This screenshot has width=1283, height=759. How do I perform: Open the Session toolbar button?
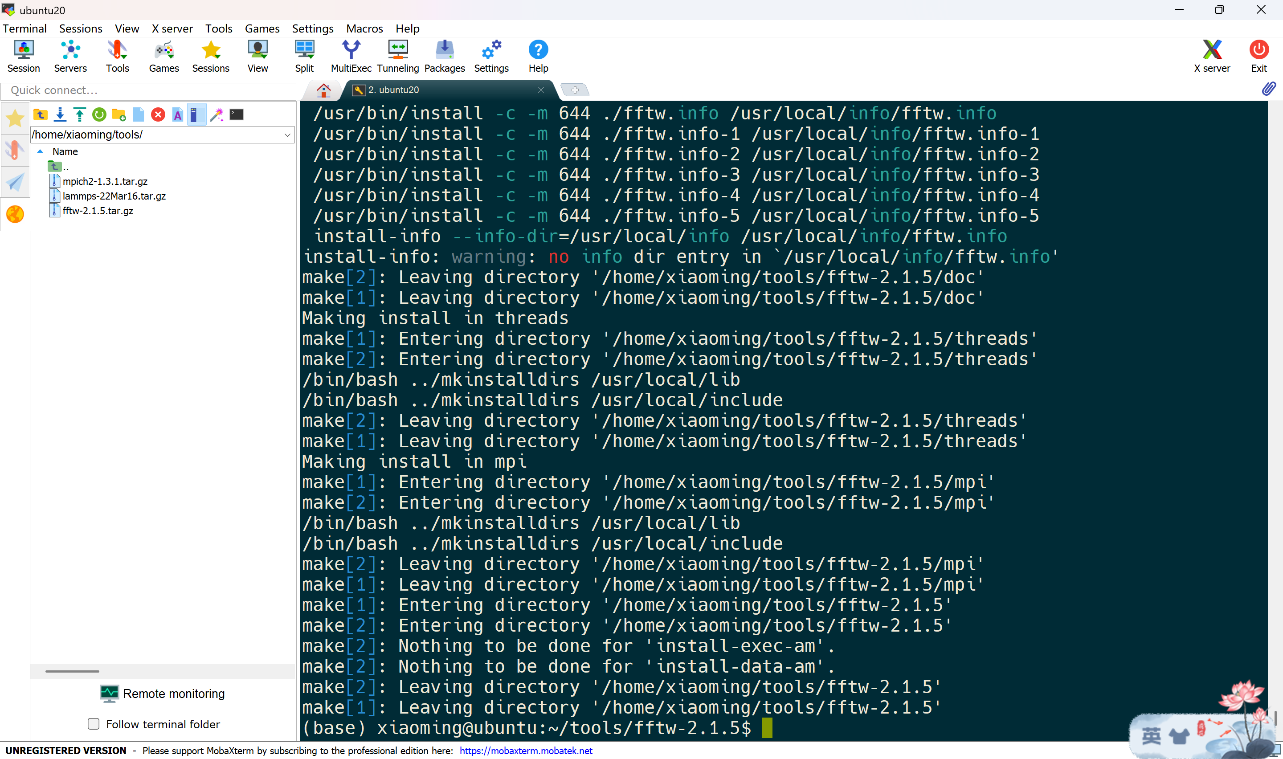[24, 56]
